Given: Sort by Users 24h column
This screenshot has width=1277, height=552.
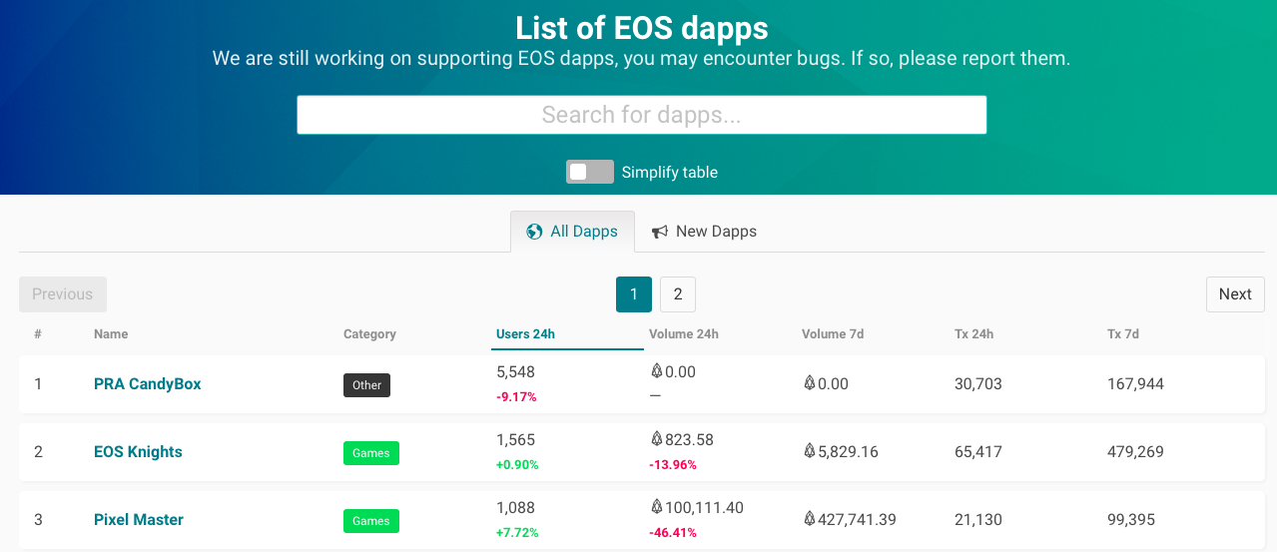Looking at the screenshot, I should (x=525, y=334).
